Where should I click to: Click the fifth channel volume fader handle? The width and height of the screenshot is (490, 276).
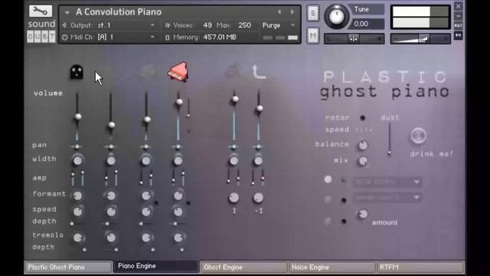[x=235, y=99]
